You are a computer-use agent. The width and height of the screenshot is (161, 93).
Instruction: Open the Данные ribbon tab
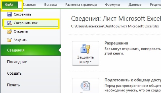pos(135,5)
